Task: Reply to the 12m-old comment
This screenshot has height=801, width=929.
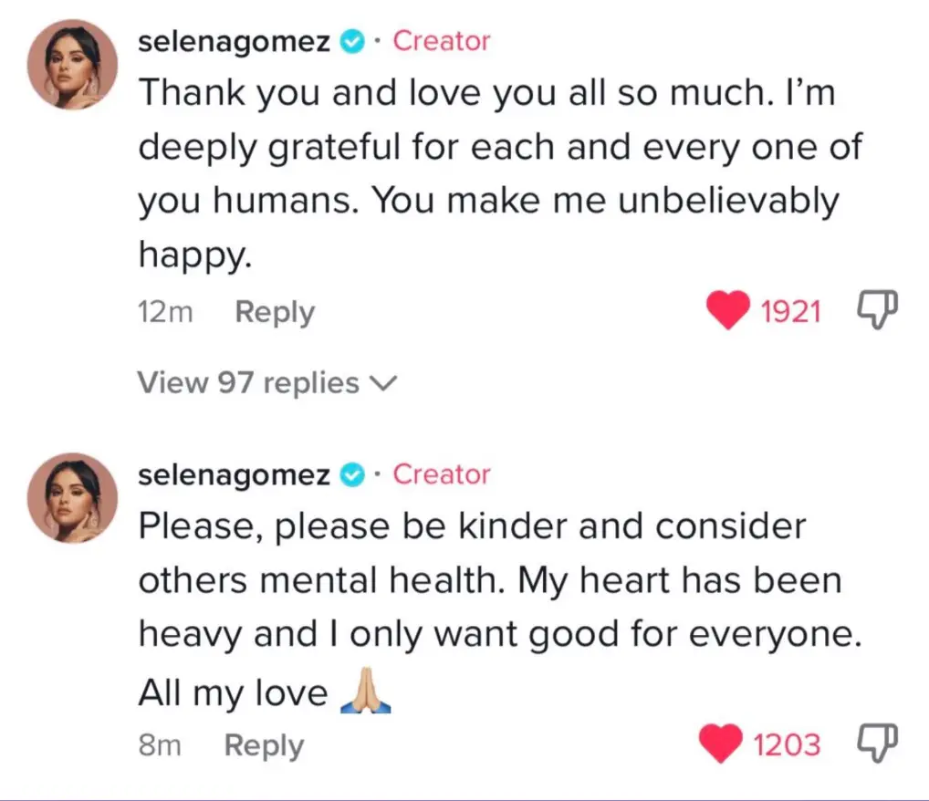Action: point(274,312)
